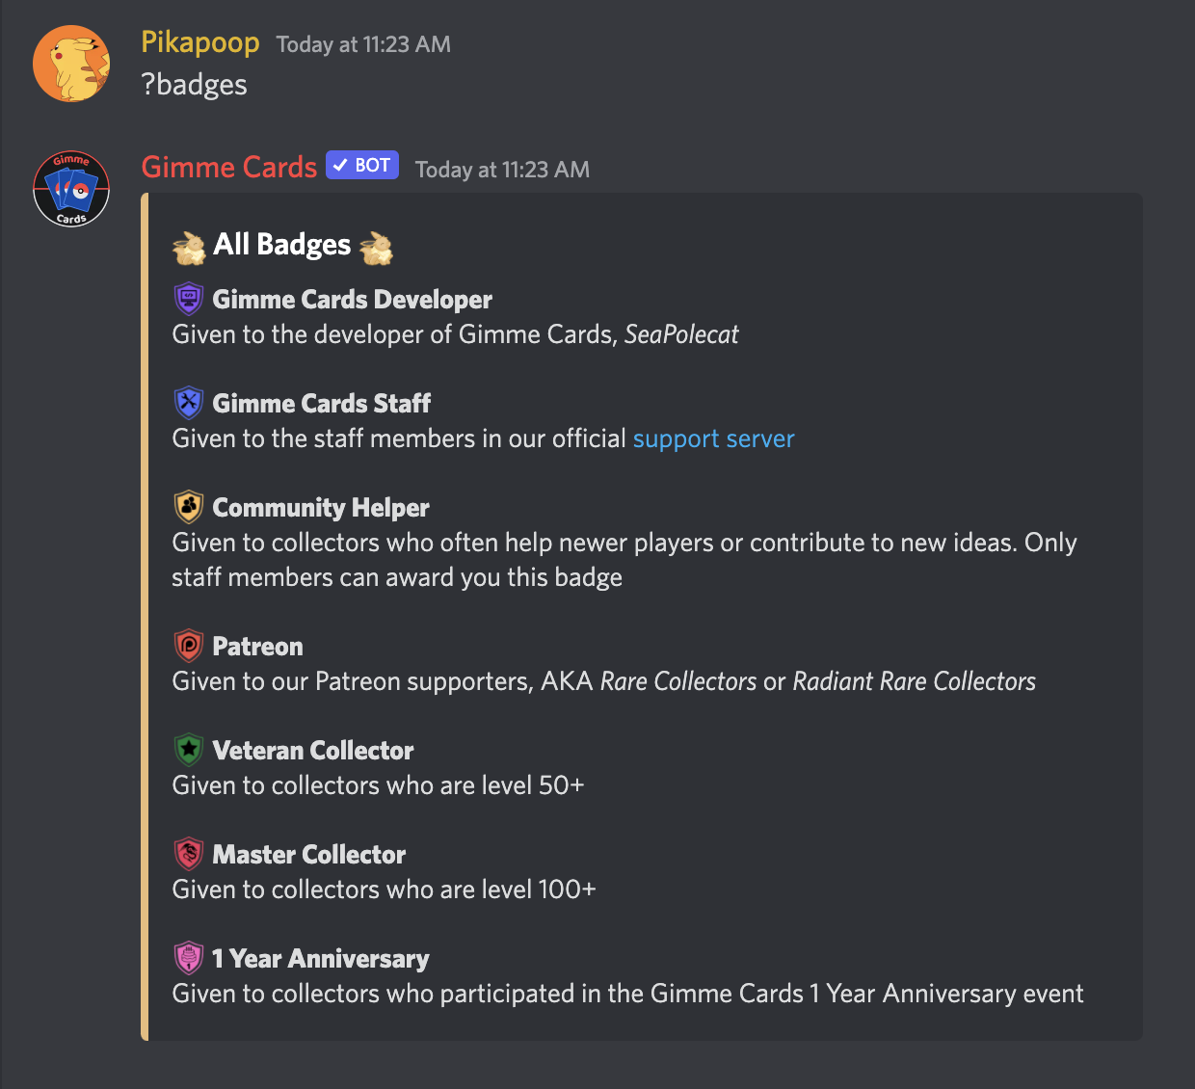
Task: Open the Gimme Cards bot avatar
Action: point(71,189)
